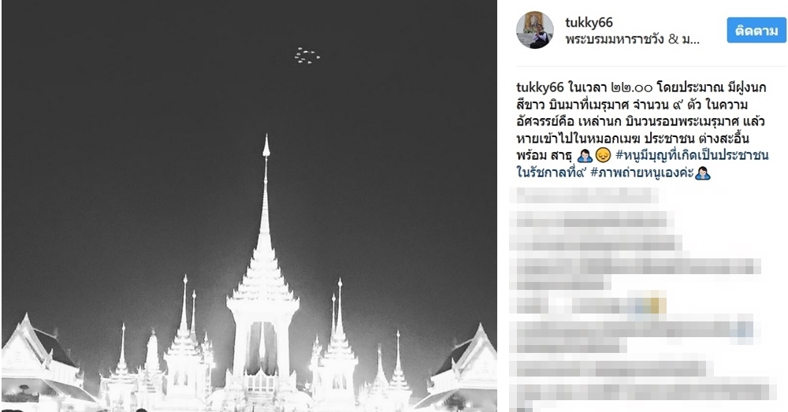The width and height of the screenshot is (788, 412).
Task: Open hashtag #ภาพถ่ายหนูเองค่ะ
Action: point(642,173)
